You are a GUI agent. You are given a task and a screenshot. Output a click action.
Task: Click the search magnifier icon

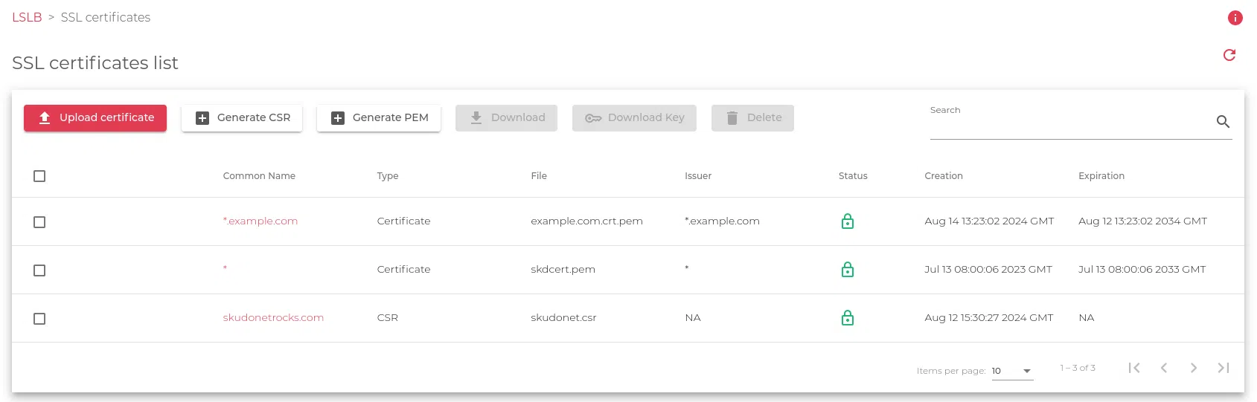(1223, 122)
